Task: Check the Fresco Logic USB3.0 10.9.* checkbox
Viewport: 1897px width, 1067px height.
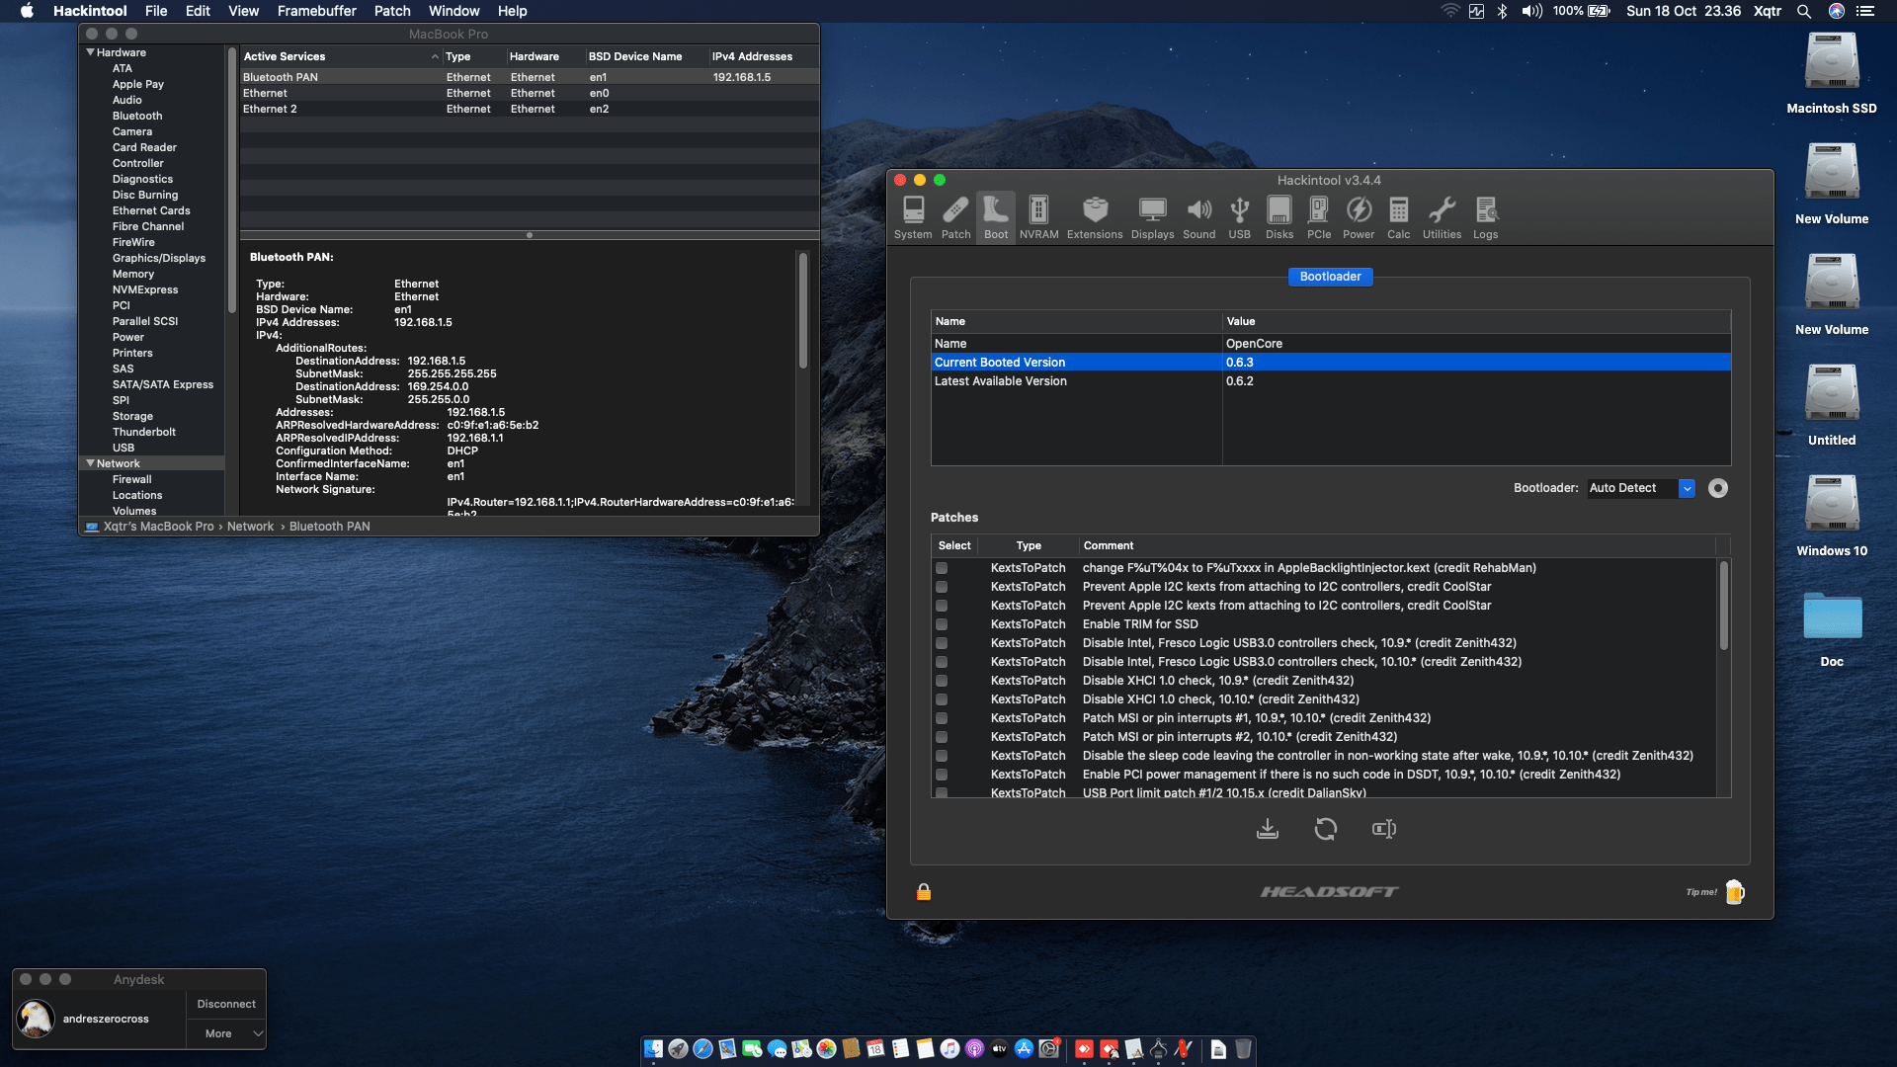Action: 942,643
